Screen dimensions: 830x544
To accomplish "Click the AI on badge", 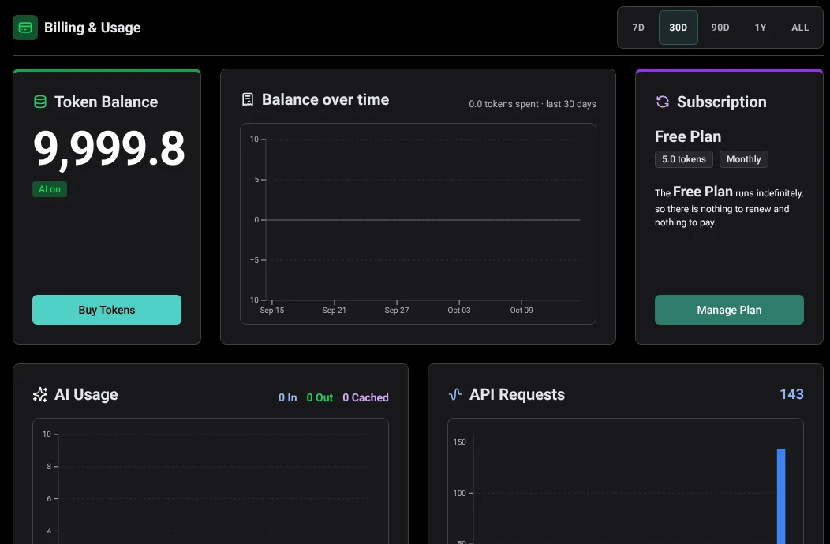I will [50, 189].
